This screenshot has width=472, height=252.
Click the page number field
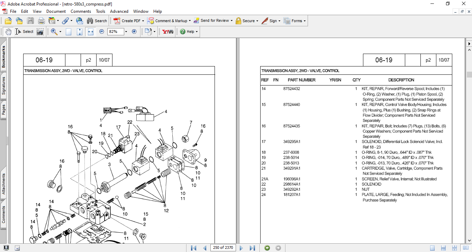pyautogui.click(x=223, y=248)
